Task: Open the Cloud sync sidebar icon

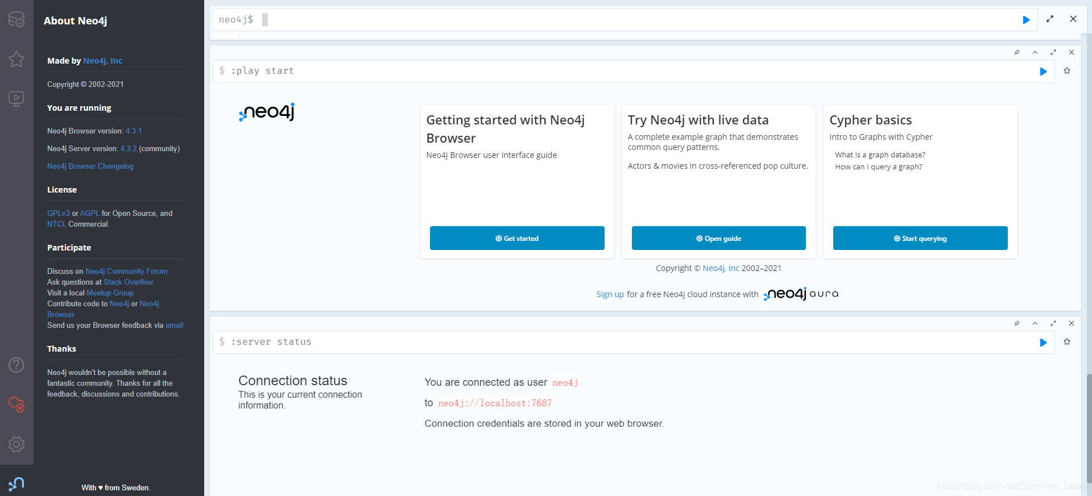Action: coord(16,405)
